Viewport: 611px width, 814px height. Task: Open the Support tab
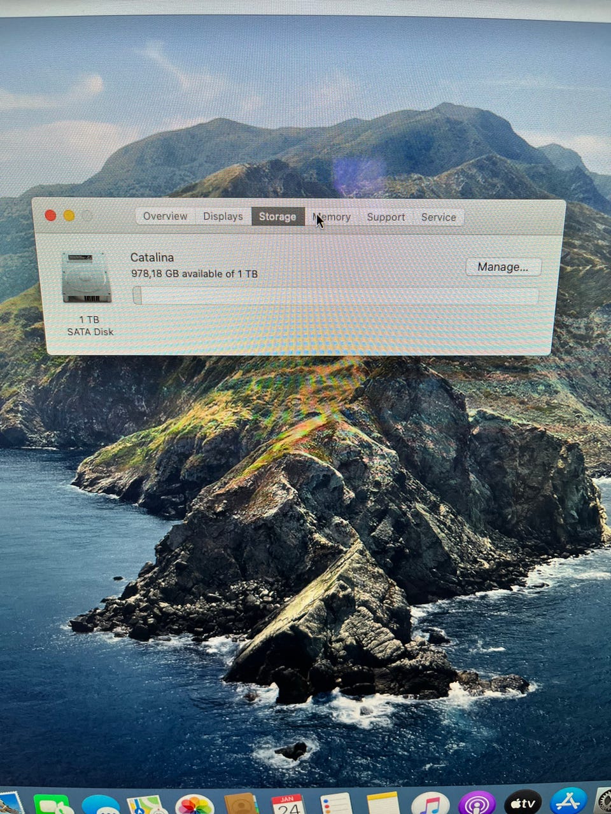(x=386, y=217)
